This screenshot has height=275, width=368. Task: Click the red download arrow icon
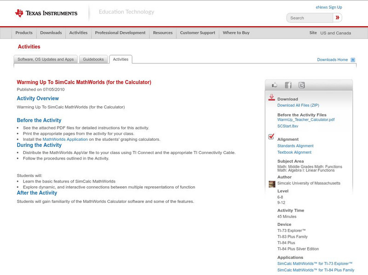tap(271, 97)
